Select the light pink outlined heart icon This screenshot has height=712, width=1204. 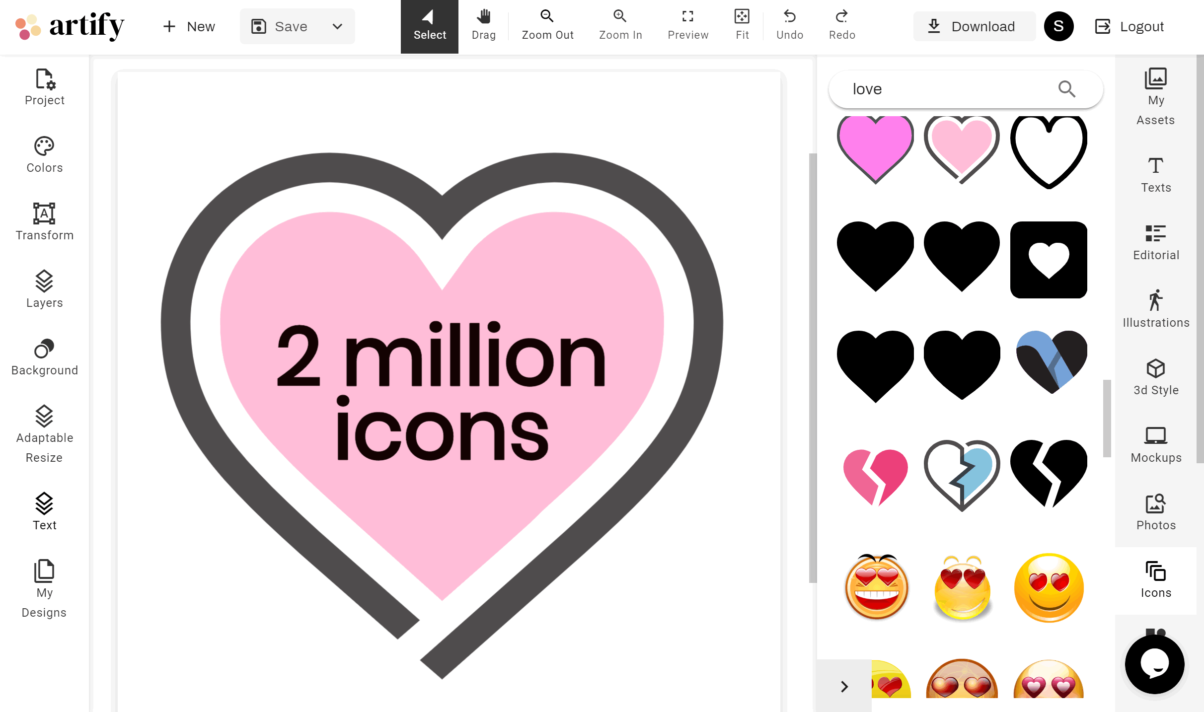tap(962, 150)
